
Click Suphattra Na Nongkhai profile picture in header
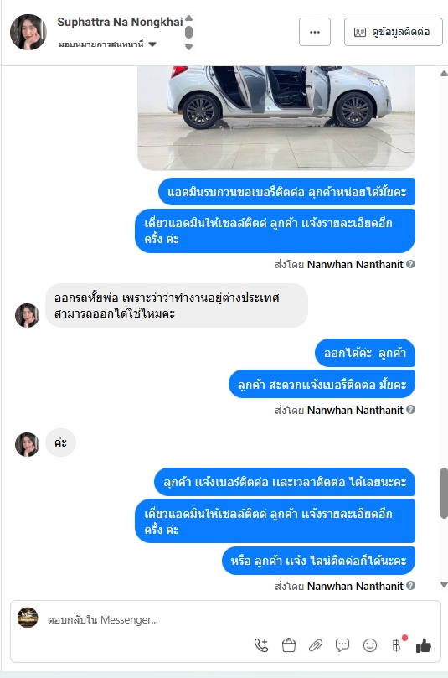(x=28, y=33)
